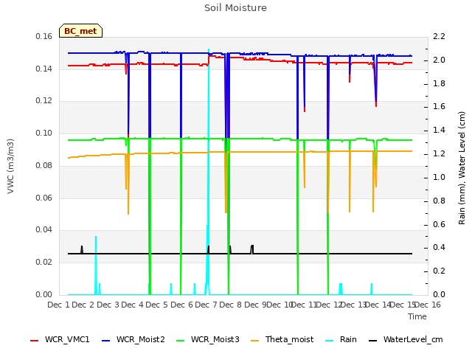Click the Time axis label
472x354 pixels.
tap(417, 316)
